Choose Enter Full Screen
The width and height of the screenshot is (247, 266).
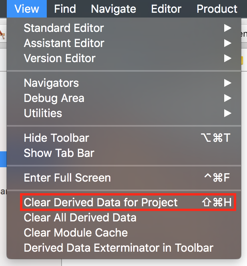(x=67, y=178)
